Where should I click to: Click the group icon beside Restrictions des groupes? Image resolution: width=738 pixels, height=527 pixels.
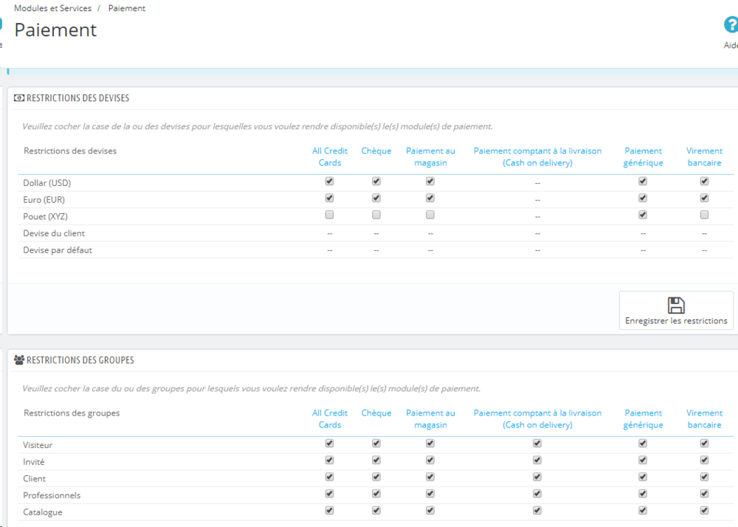[19, 360]
